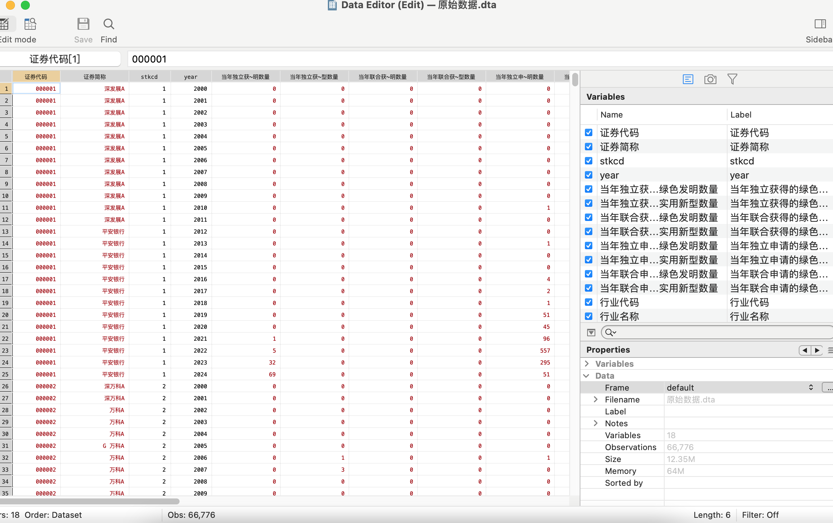This screenshot has height=523, width=833.
Task: Select the year column header
Action: click(x=191, y=77)
